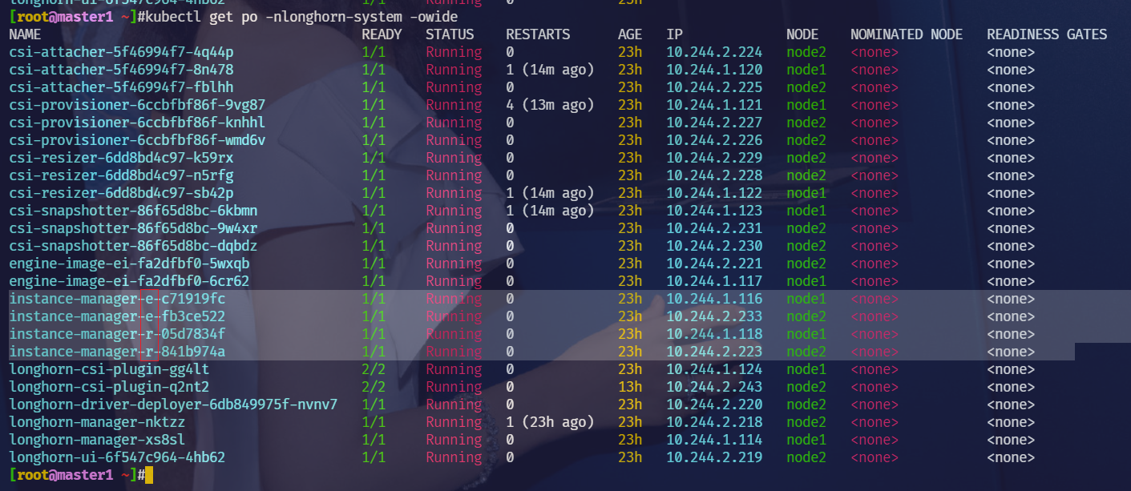Click the READINESS GATES column header

(x=1047, y=34)
